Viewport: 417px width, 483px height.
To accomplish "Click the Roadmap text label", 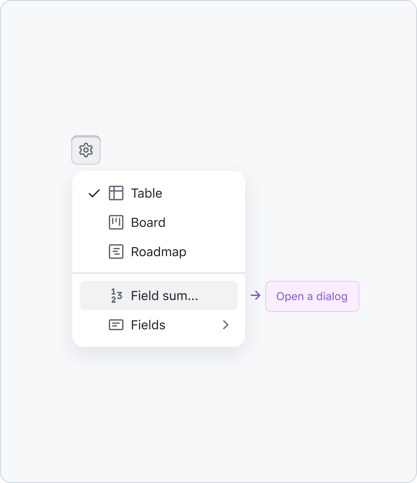I will 159,252.
